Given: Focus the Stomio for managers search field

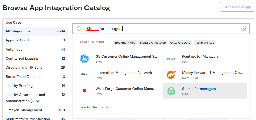Looking at the screenshot, I should pos(161,29).
